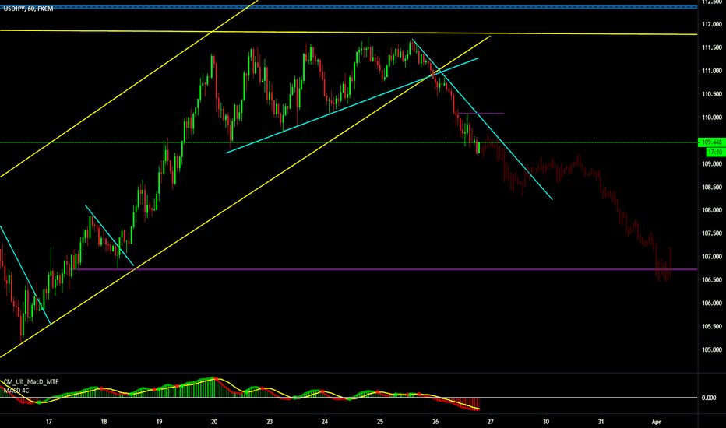Click date label 25 on time axis
The image size is (726, 428).
click(379, 422)
